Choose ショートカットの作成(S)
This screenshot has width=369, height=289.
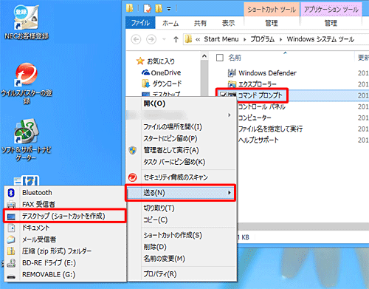pos(181,235)
